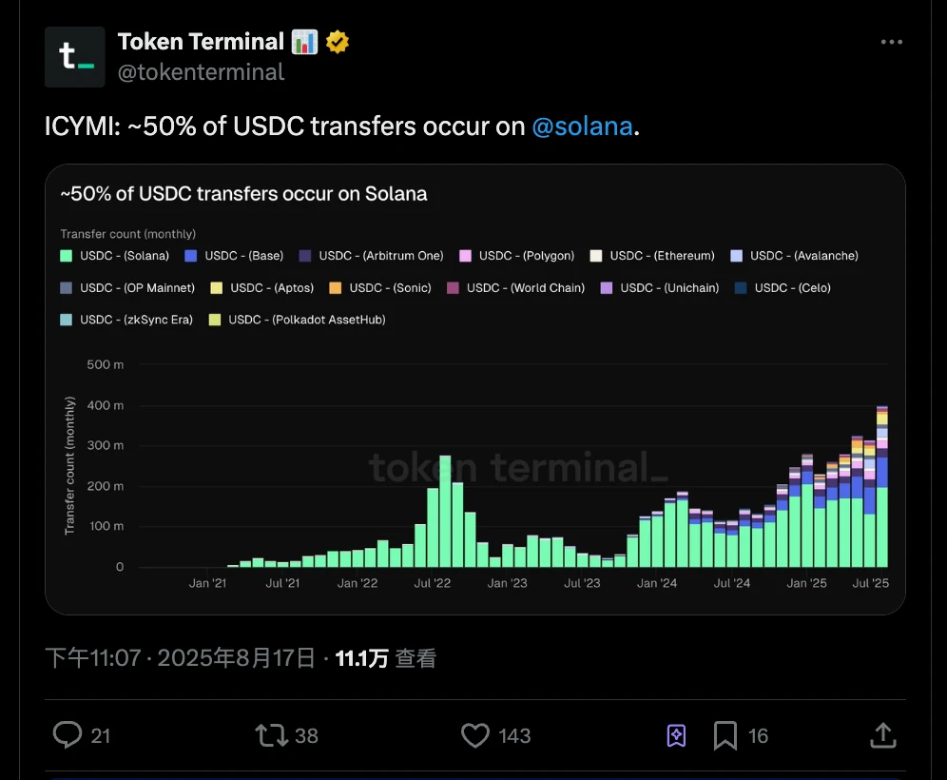Click the green Solana color swatch
The width and height of the screenshot is (947, 780).
point(65,255)
